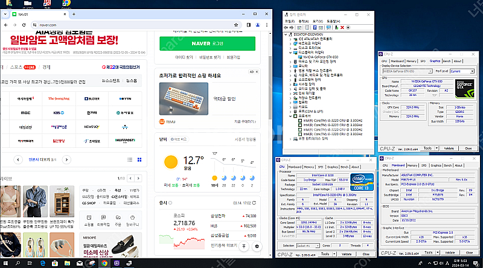Viewport: 483px width, 268px height.
Task: Open Device Manager Action menu
Action: click(304, 21)
